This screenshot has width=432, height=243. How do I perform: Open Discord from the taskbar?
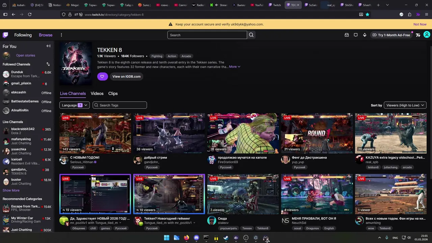[196, 238]
